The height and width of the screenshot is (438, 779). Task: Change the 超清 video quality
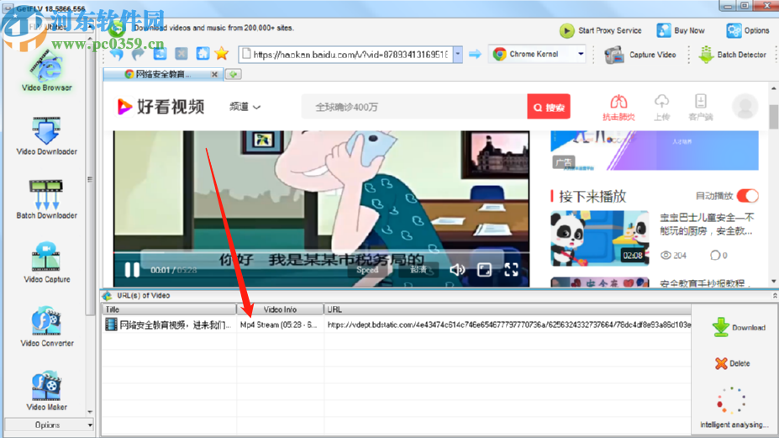[418, 270]
